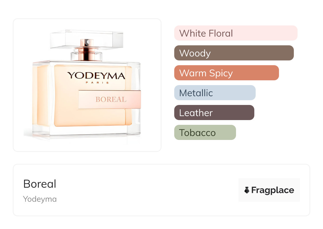Click the small PARIS text on bottle

click(x=97, y=83)
